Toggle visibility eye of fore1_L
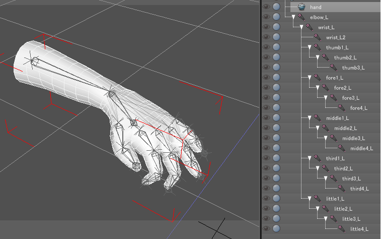The image size is (381, 239). click(x=266, y=77)
